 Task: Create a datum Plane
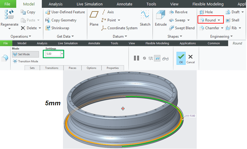(x=94, y=18)
